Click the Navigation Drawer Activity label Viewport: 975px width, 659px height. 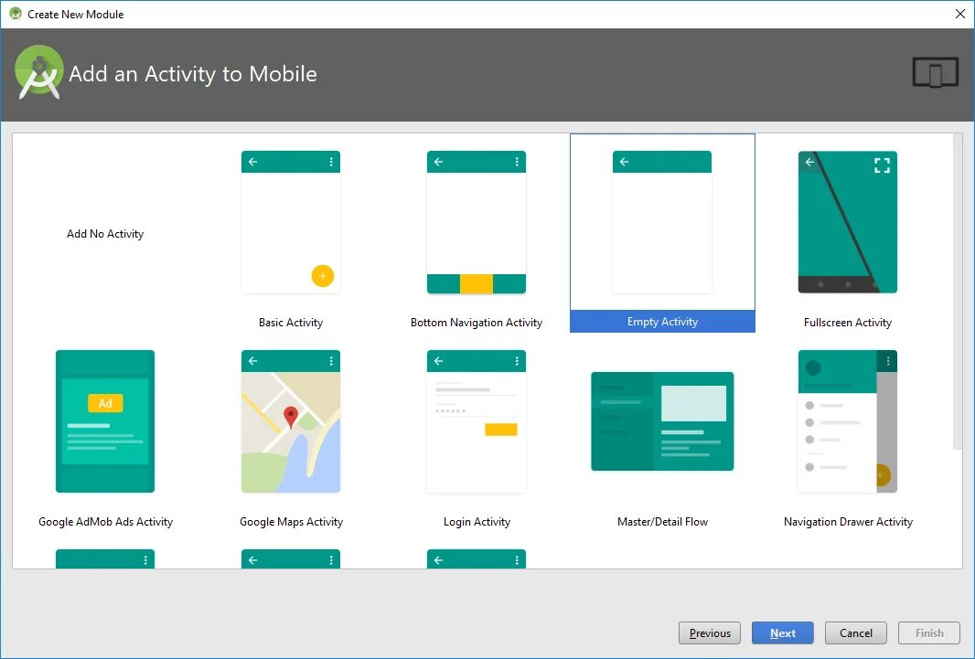(x=848, y=522)
